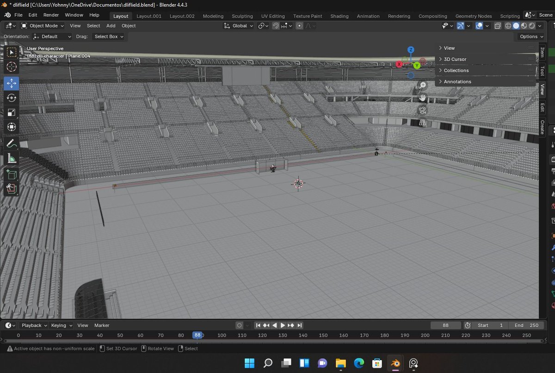
Task: Open the Item sidebar tab
Action: click(543, 52)
